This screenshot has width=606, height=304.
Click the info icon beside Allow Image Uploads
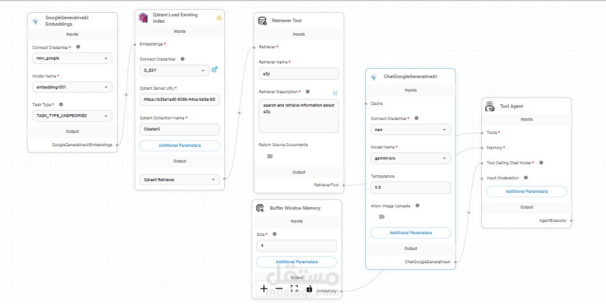pyautogui.click(x=417, y=206)
